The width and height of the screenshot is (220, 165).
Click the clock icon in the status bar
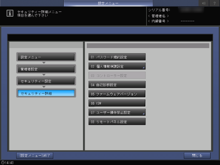[x=3, y=162]
